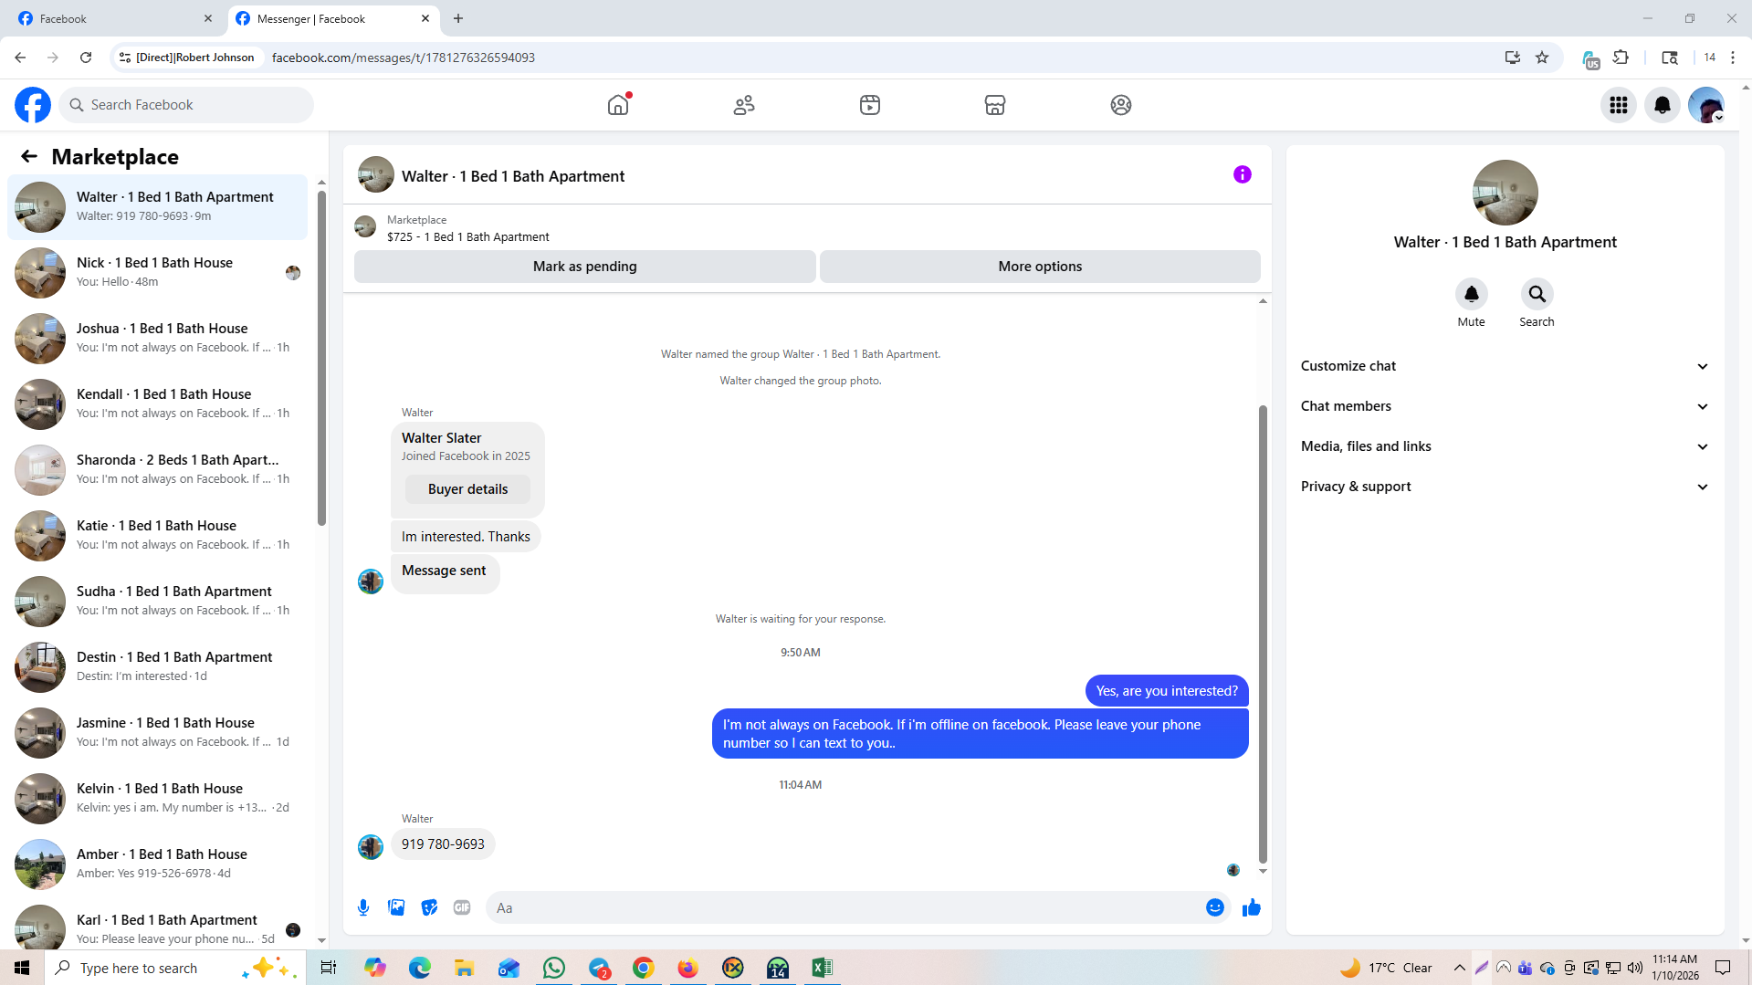Click More options button
Screen dimensions: 1752x985
point(1040,267)
